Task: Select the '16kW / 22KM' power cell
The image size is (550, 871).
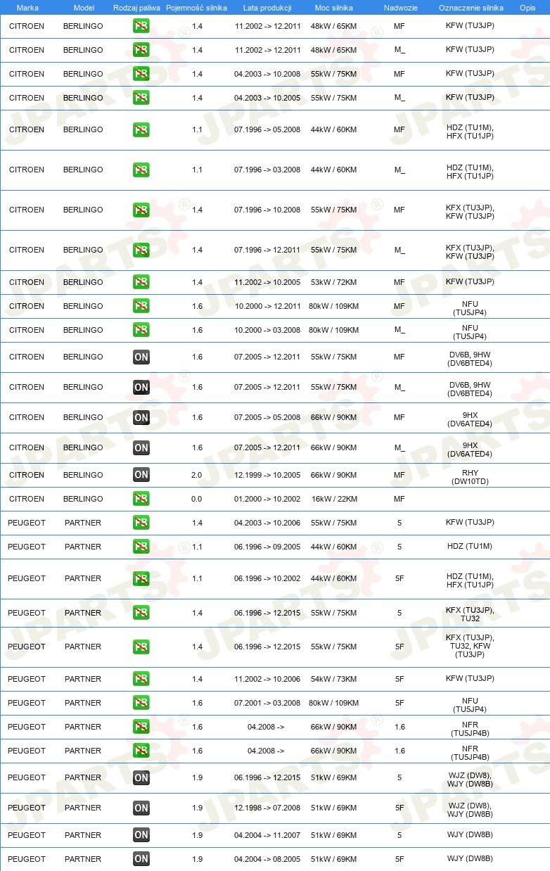Action: [334, 499]
